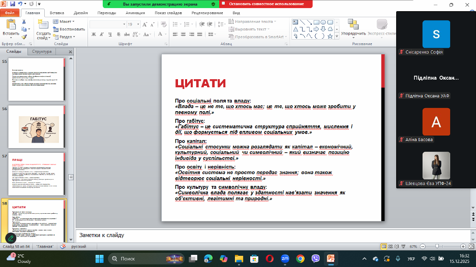Viewport: 476px width, 267px height.
Task: Click the Save icon in quick access toolbar
Action: pos(12,4)
